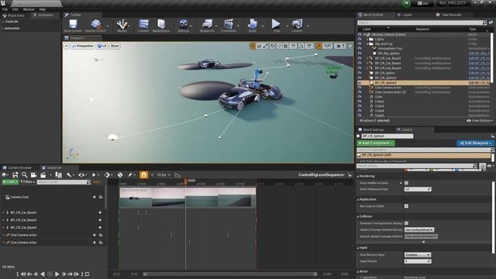
Task: Add section to Camera Cuts track
Action: tap(95, 197)
